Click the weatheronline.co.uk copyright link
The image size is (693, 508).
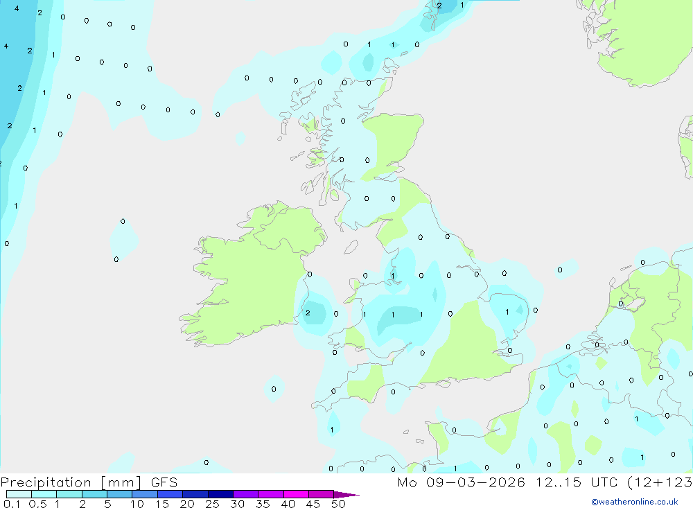[x=634, y=502]
